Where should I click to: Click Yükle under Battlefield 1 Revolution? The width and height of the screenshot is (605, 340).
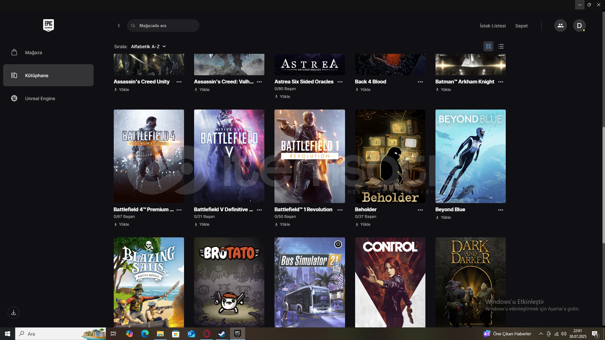click(282, 224)
